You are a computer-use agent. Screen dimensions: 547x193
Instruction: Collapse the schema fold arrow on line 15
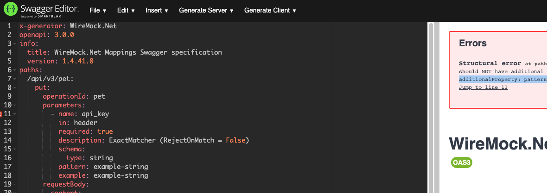click(x=14, y=149)
